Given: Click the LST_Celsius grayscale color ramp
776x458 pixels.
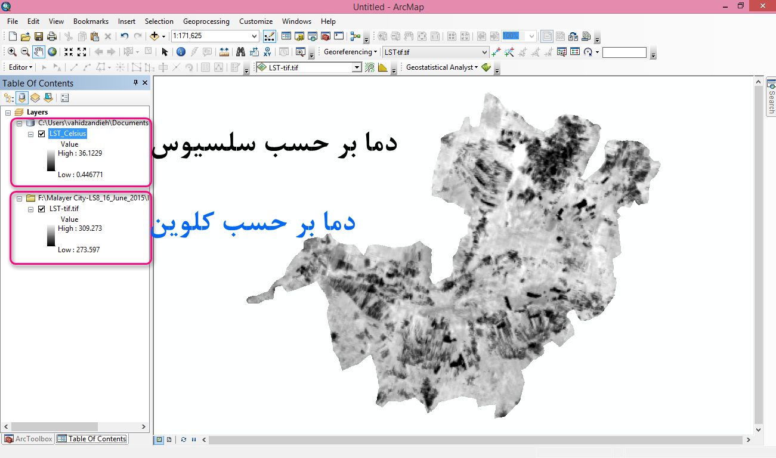Looking at the screenshot, I should tap(51, 160).
